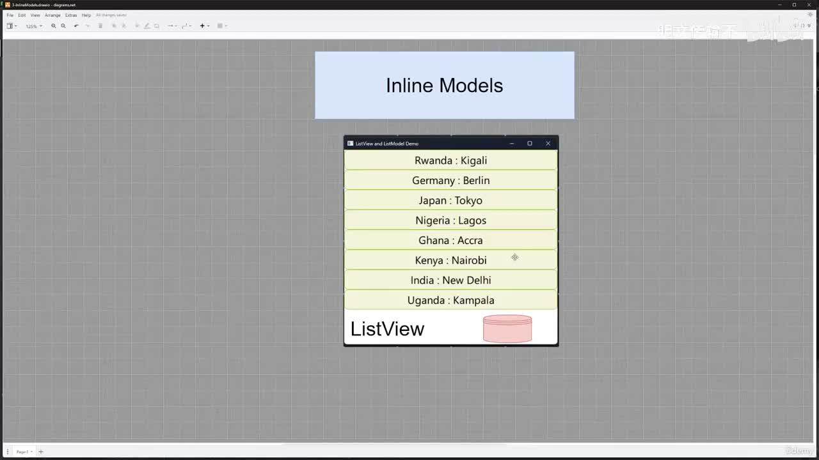Open the table grid dropdown
This screenshot has width=819, height=460.
[221, 26]
